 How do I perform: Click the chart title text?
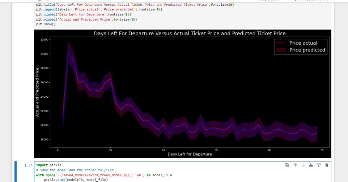[x=190, y=34]
